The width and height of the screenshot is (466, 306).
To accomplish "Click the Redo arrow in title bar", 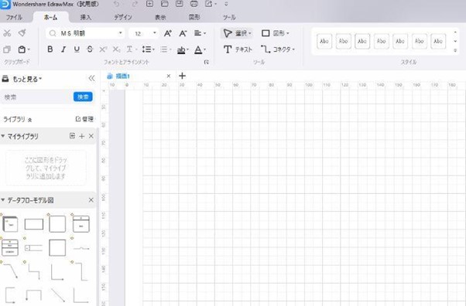I will tap(135, 4).
